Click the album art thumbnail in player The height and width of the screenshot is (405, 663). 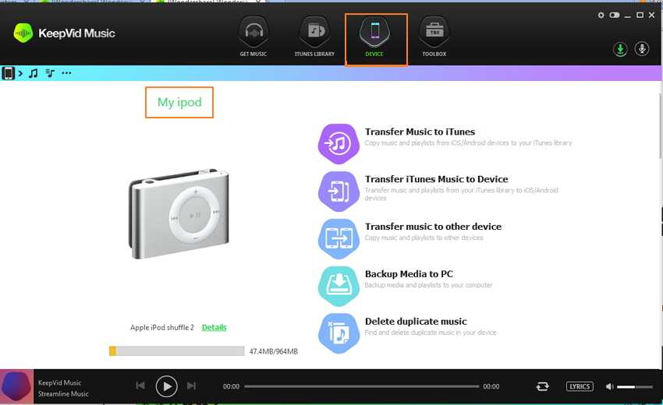[x=16, y=386]
